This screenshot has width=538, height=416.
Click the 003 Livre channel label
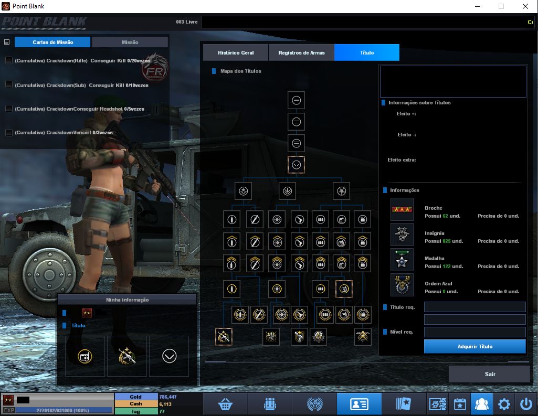[187, 22]
